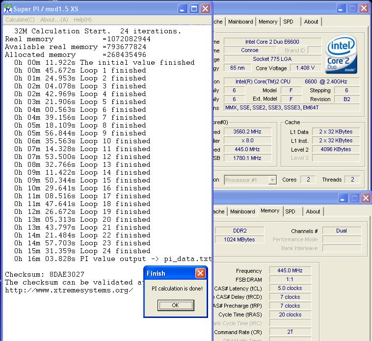
Task: Click the rated FSB value 1780.1 MHz
Action: [x=247, y=158]
